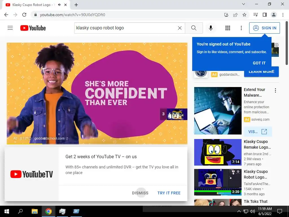Close the Klasky Csupo Robot Logo tab

pos(65,5)
